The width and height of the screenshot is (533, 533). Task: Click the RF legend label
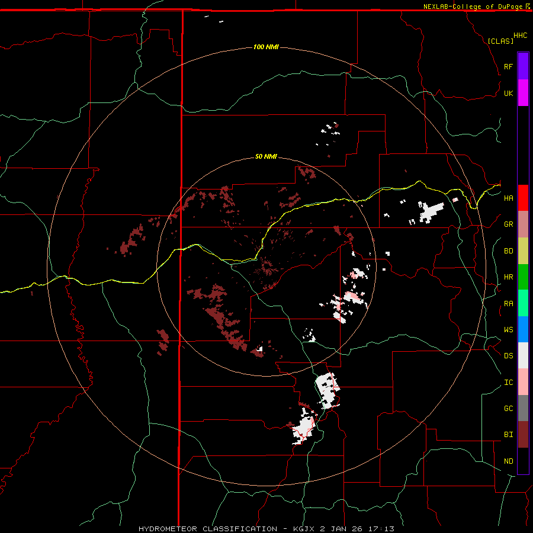pyautogui.click(x=508, y=66)
